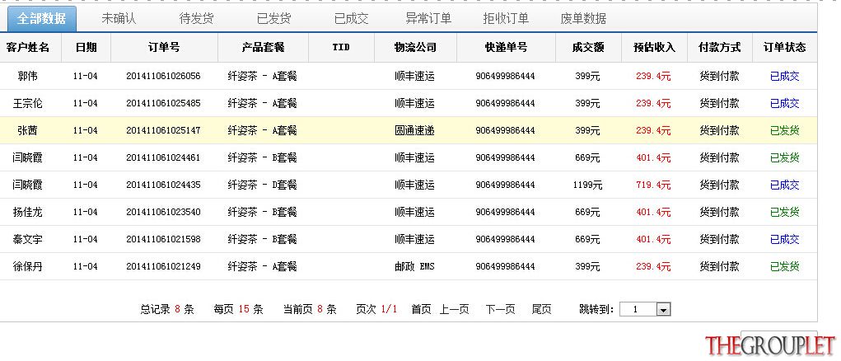The height and width of the screenshot is (361, 841).
Task: Click 239.4元 income in 王宗伦's row
Action: click(653, 104)
